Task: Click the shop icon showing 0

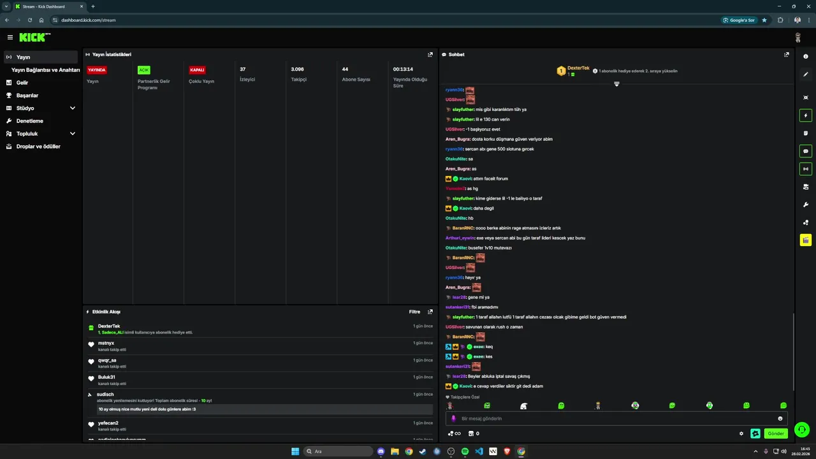Action: coord(474,433)
